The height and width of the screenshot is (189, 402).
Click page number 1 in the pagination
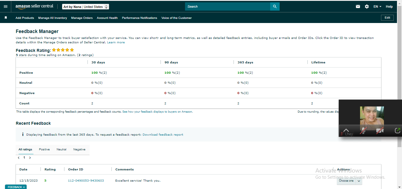[24, 158]
